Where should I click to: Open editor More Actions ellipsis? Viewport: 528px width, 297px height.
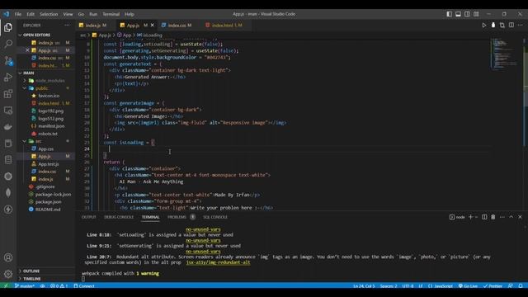[x=521, y=26]
